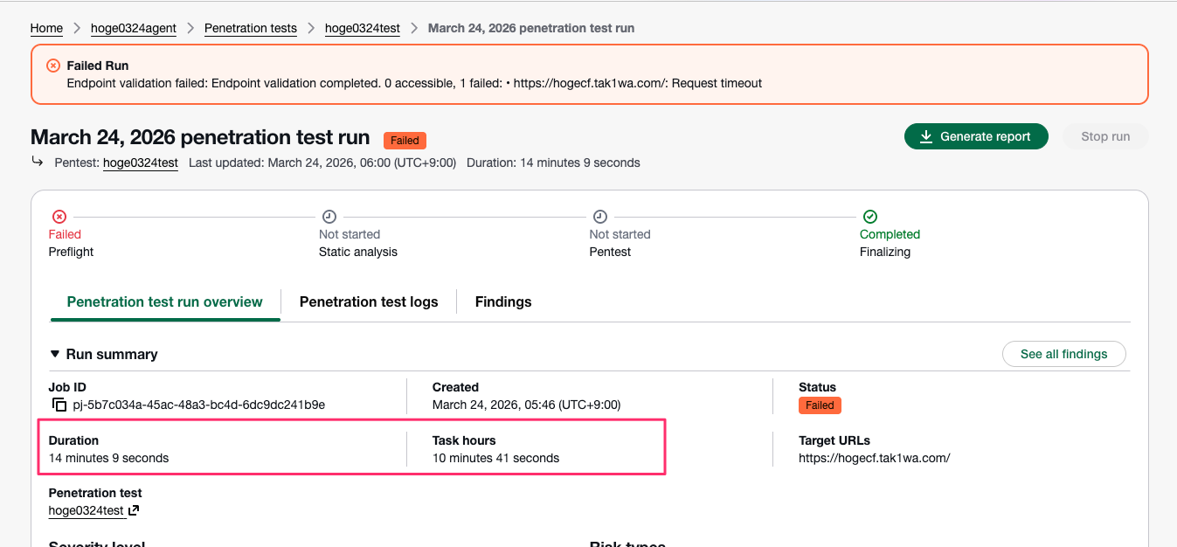Image resolution: width=1177 pixels, height=547 pixels.
Task: Open hoge0324agent breadcrumb link
Action: click(x=134, y=28)
